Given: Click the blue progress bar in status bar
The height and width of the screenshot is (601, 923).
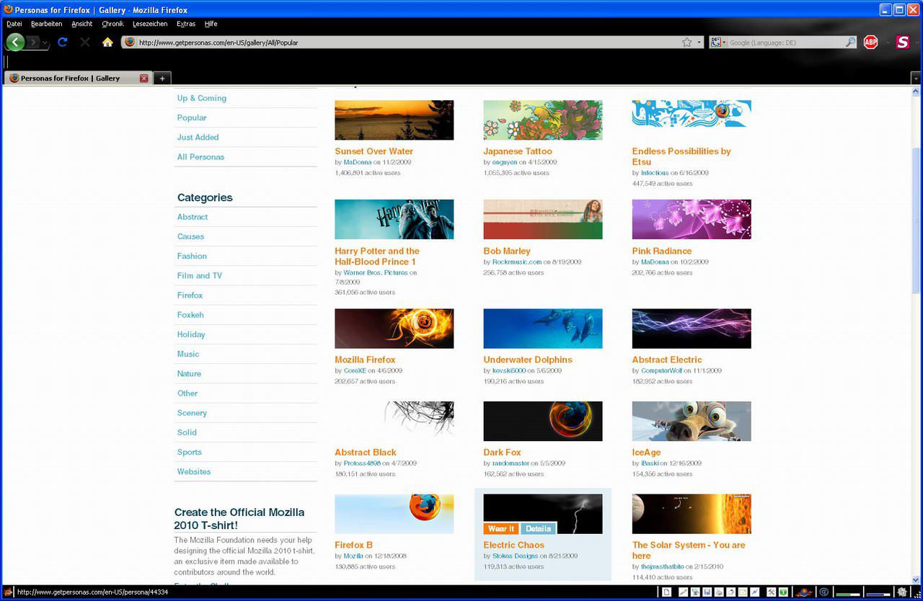Looking at the screenshot, I should point(878,595).
